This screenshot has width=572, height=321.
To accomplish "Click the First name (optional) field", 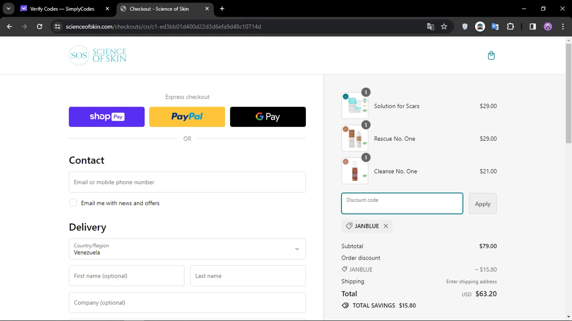I will pos(127,276).
